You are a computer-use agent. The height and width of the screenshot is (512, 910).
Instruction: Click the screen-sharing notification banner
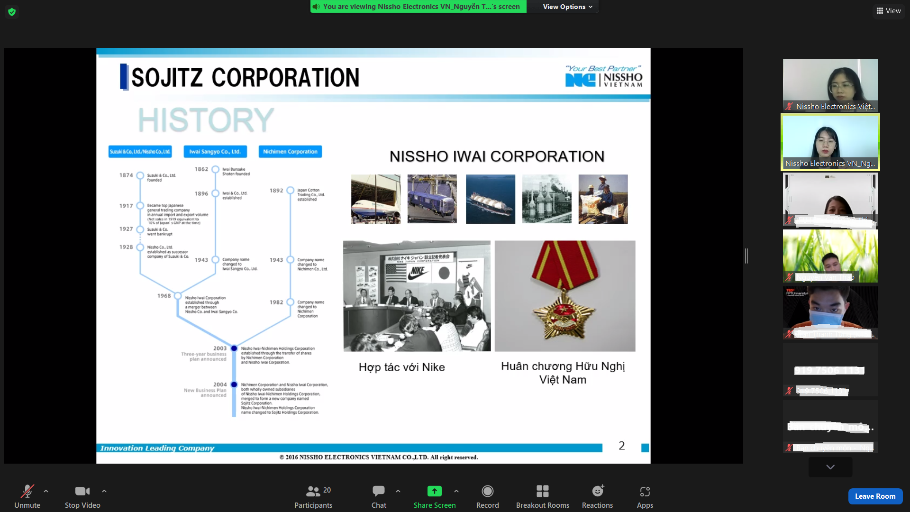(x=419, y=7)
